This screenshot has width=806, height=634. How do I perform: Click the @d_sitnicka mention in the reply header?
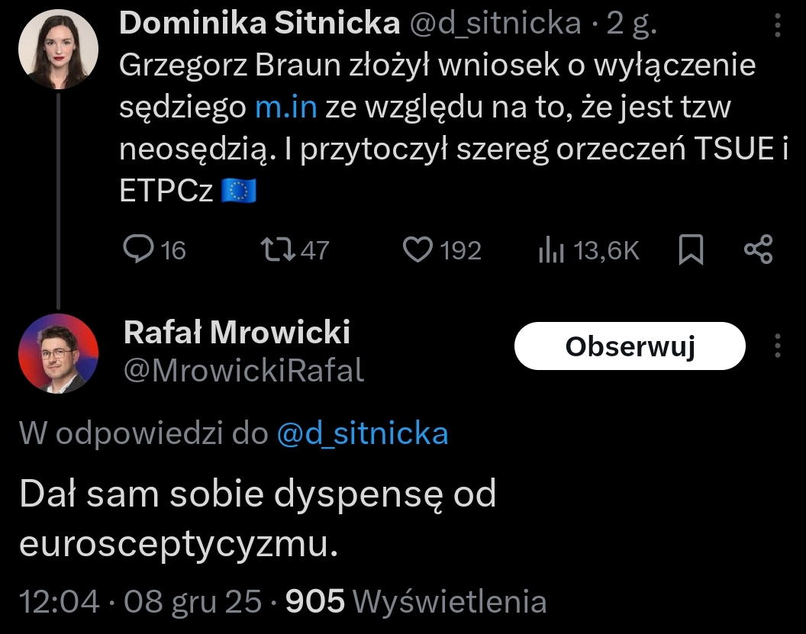tap(362, 433)
